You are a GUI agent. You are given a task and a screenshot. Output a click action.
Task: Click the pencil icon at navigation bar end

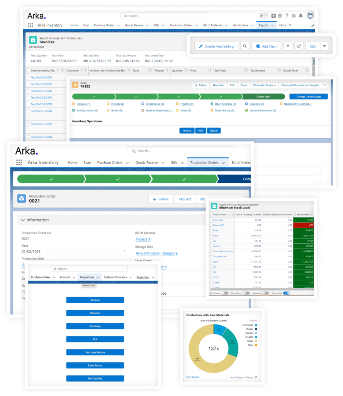313,26
